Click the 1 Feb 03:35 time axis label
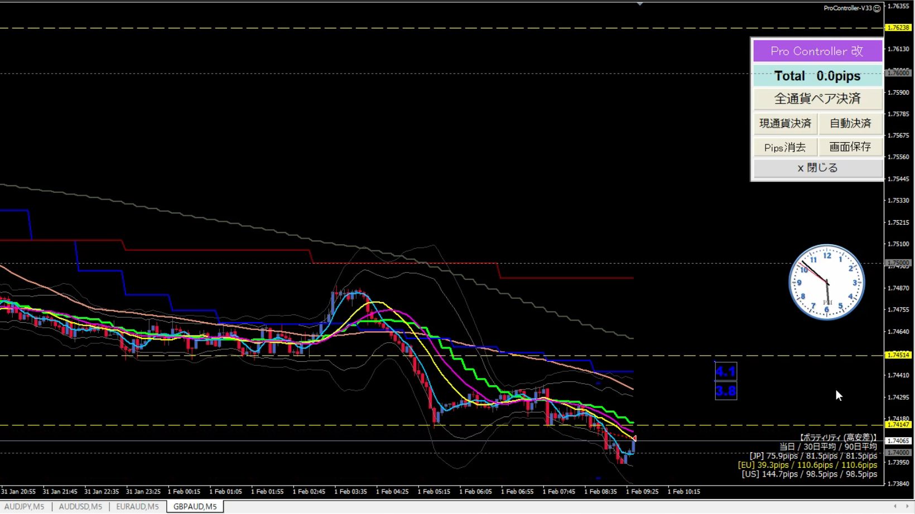 pos(350,492)
